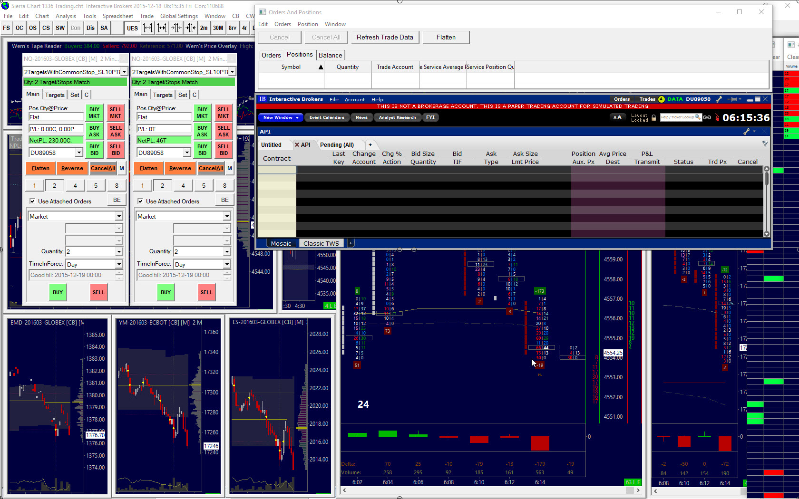Image resolution: width=799 pixels, height=499 pixels.
Task: Click the chart horizontal scrollbar right arrow
Action: (638, 490)
